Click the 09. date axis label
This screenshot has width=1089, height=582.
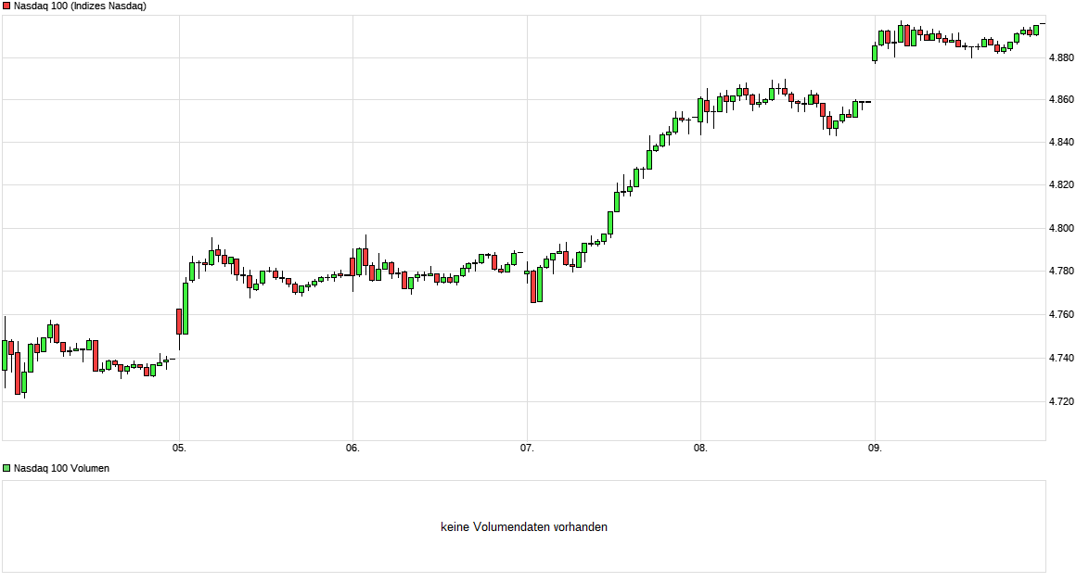coord(875,449)
